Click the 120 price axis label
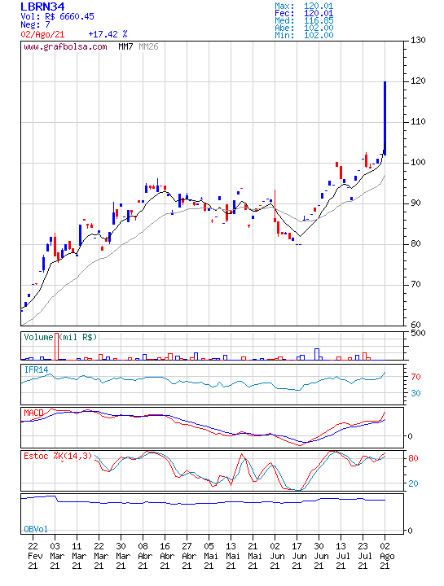Image resolution: width=444 pixels, height=586 pixels. point(418,81)
